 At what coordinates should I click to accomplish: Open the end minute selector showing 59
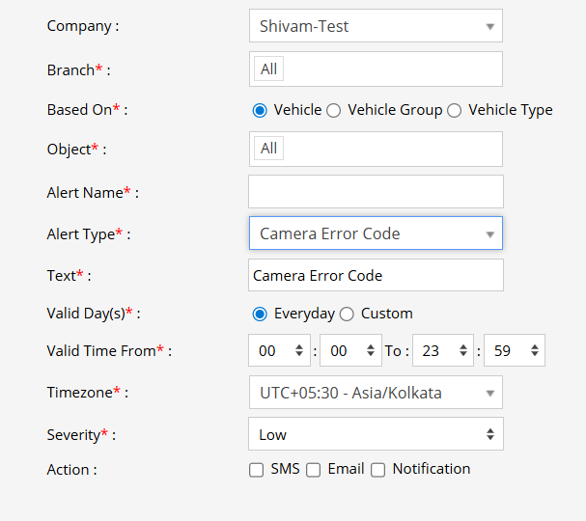point(514,351)
